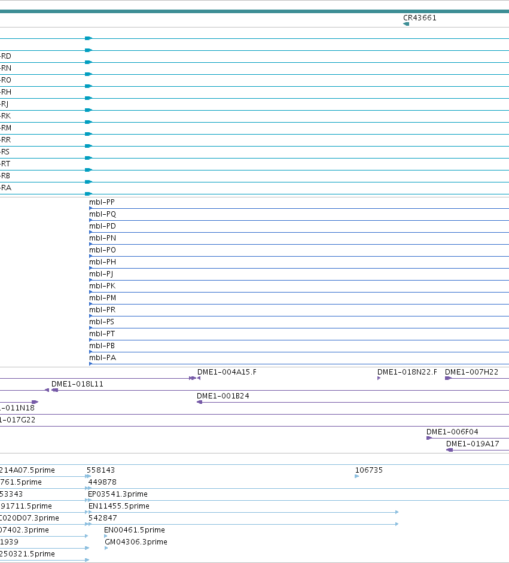Click the DME1-006F04 clone label
Image resolution: width=509 pixels, height=563 pixels.
click(x=452, y=431)
